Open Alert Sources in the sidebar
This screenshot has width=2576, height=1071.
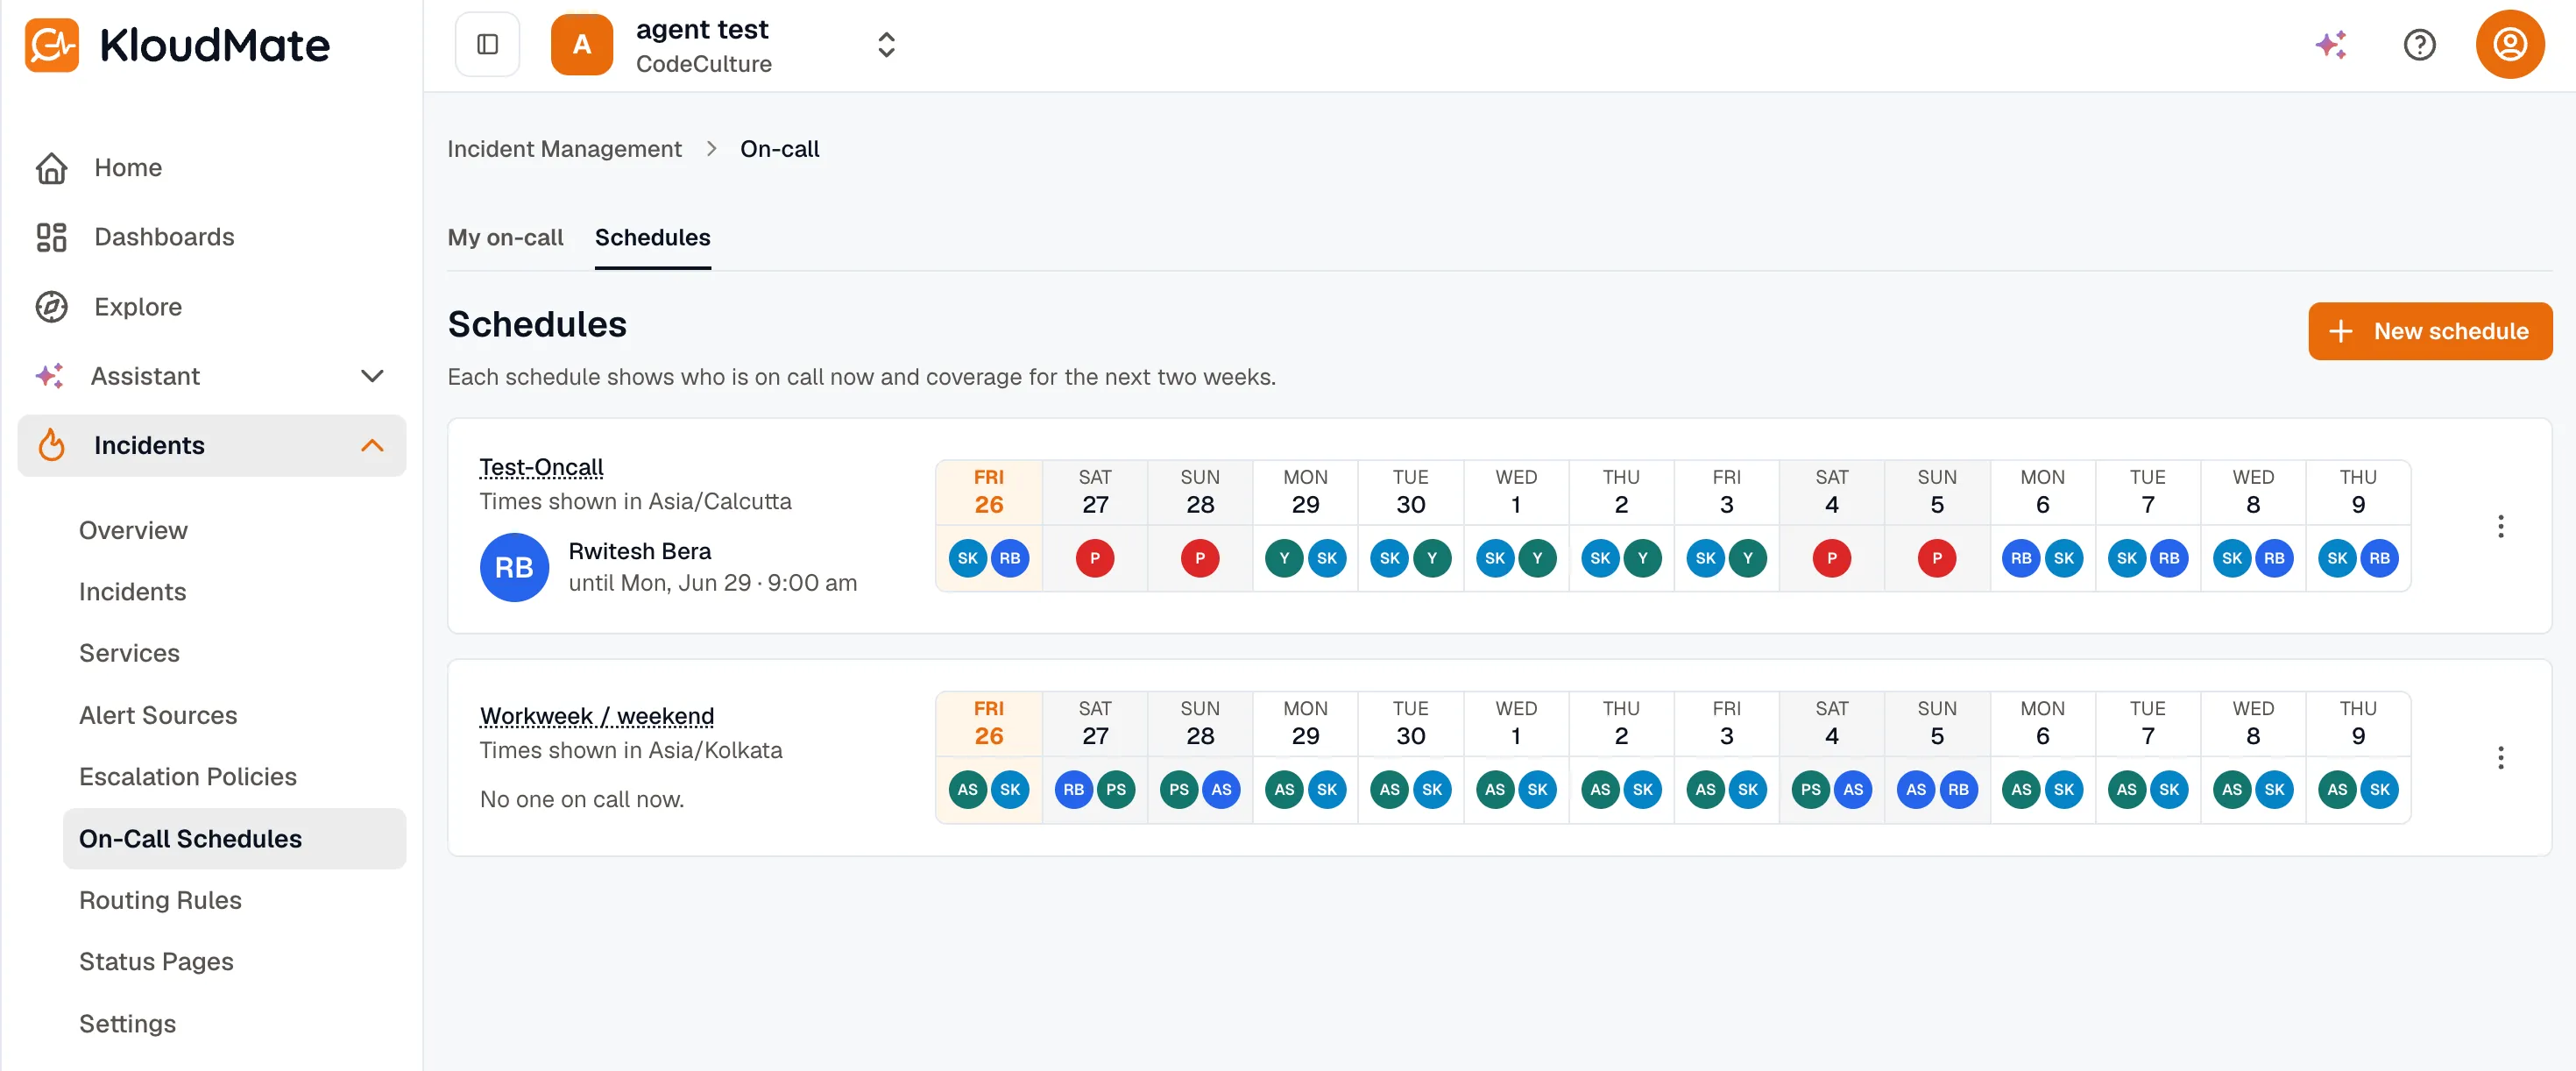pos(158,715)
